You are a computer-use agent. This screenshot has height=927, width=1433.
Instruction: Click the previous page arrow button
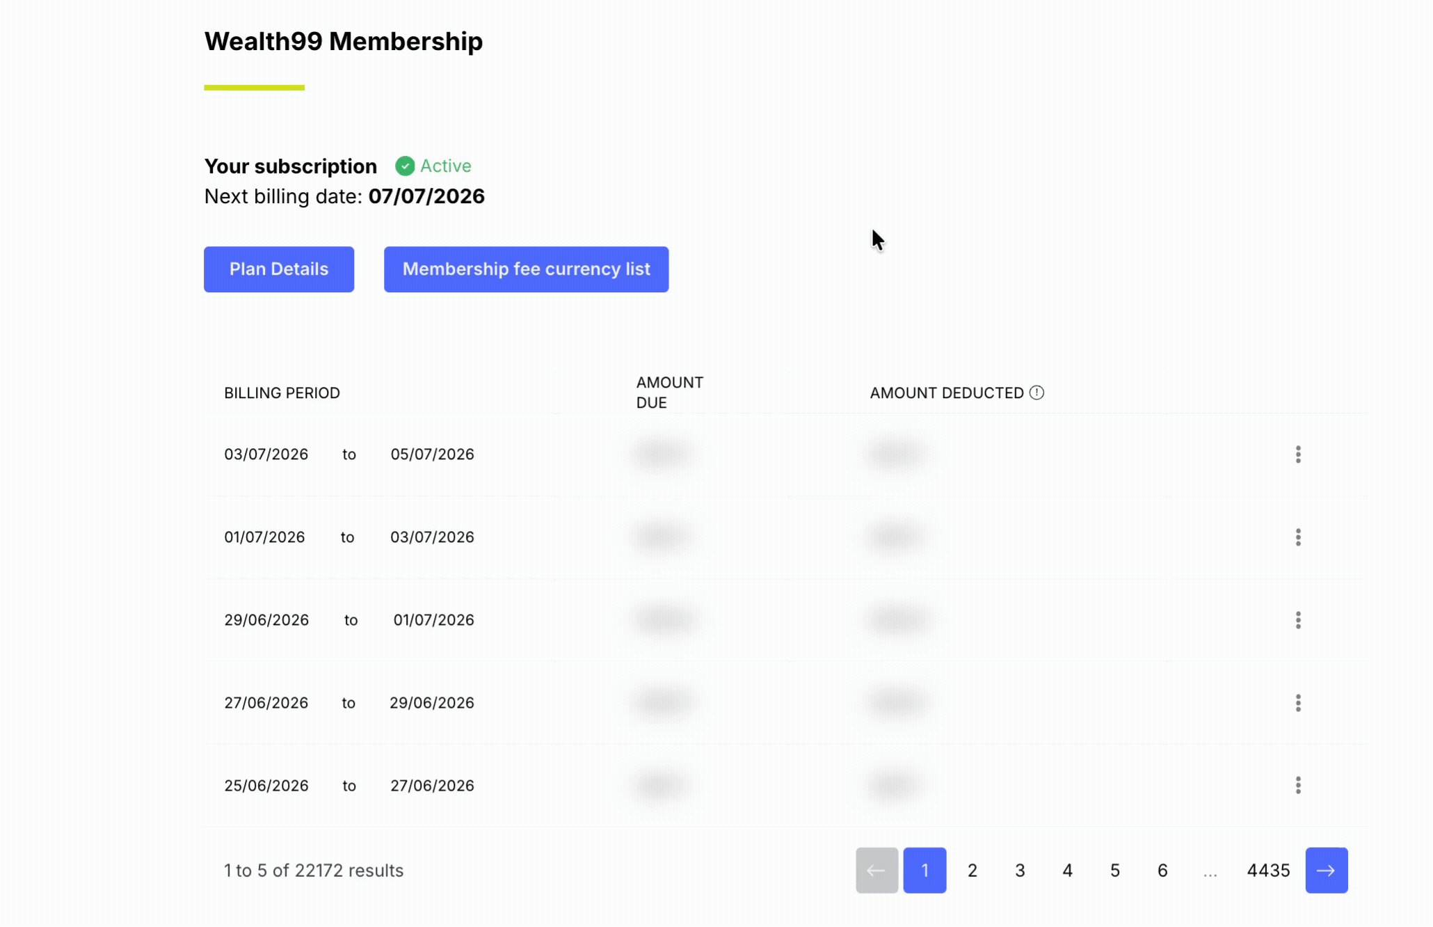[876, 870]
